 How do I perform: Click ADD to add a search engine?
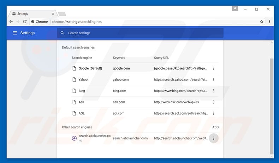(x=215, y=127)
